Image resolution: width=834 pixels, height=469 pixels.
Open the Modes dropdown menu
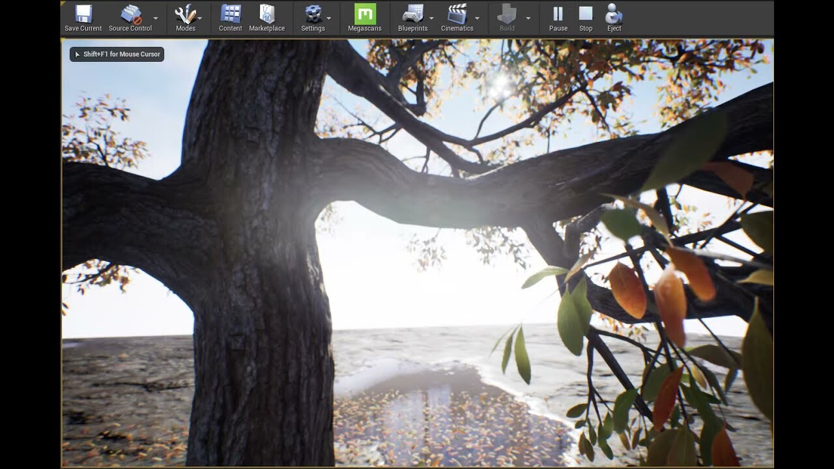[200, 18]
